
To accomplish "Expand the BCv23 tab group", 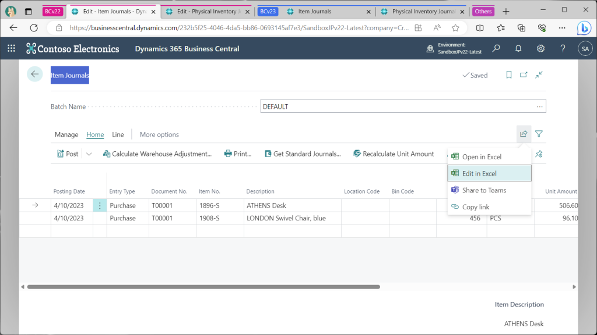I will [x=268, y=12].
